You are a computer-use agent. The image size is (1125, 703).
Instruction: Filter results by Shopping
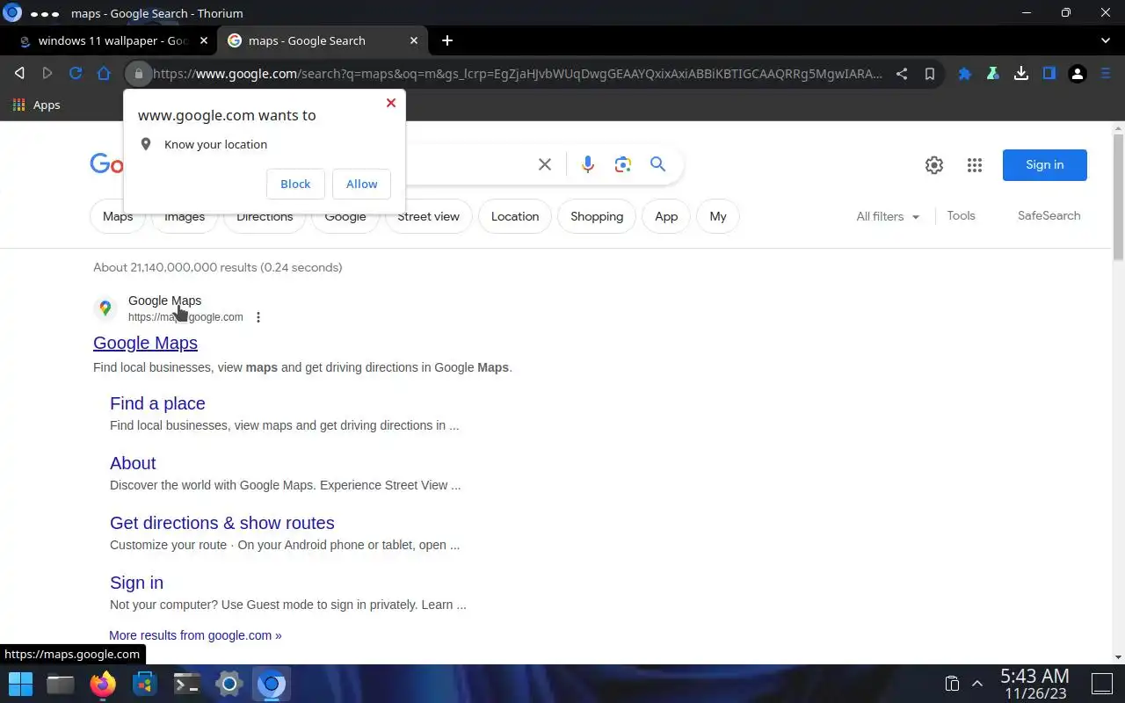pyautogui.click(x=597, y=216)
